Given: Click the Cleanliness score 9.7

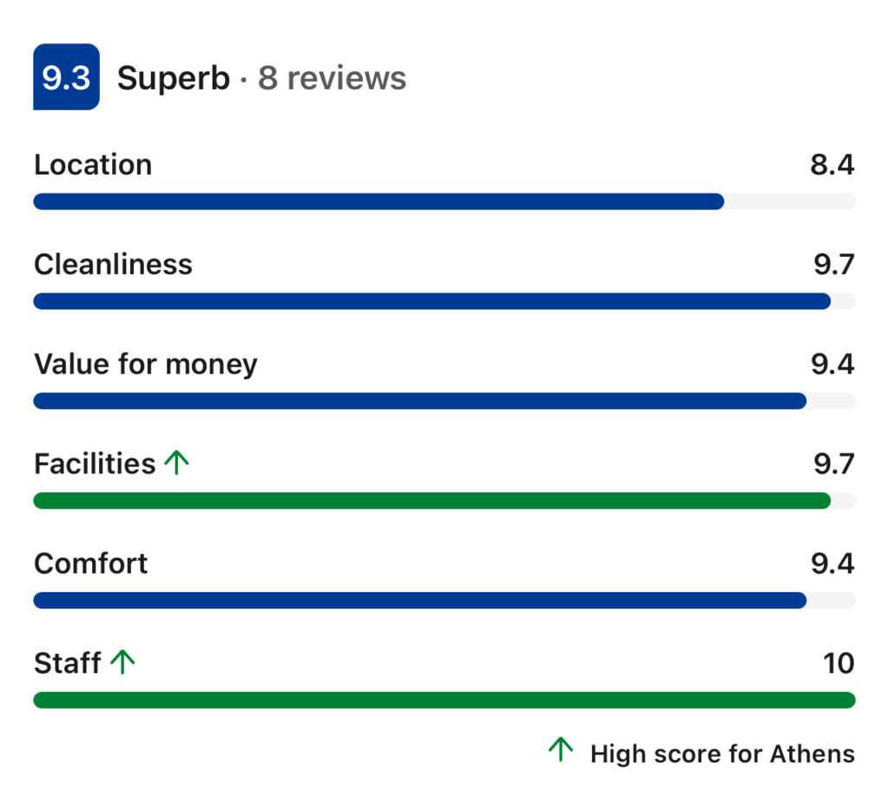Looking at the screenshot, I should point(833,265).
